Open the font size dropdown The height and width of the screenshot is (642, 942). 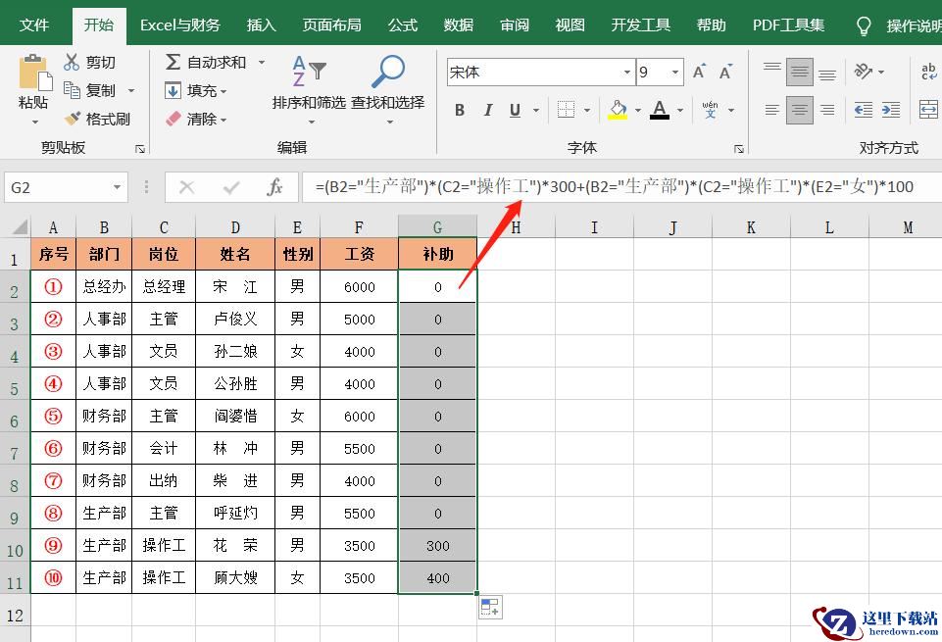pyautogui.click(x=675, y=73)
